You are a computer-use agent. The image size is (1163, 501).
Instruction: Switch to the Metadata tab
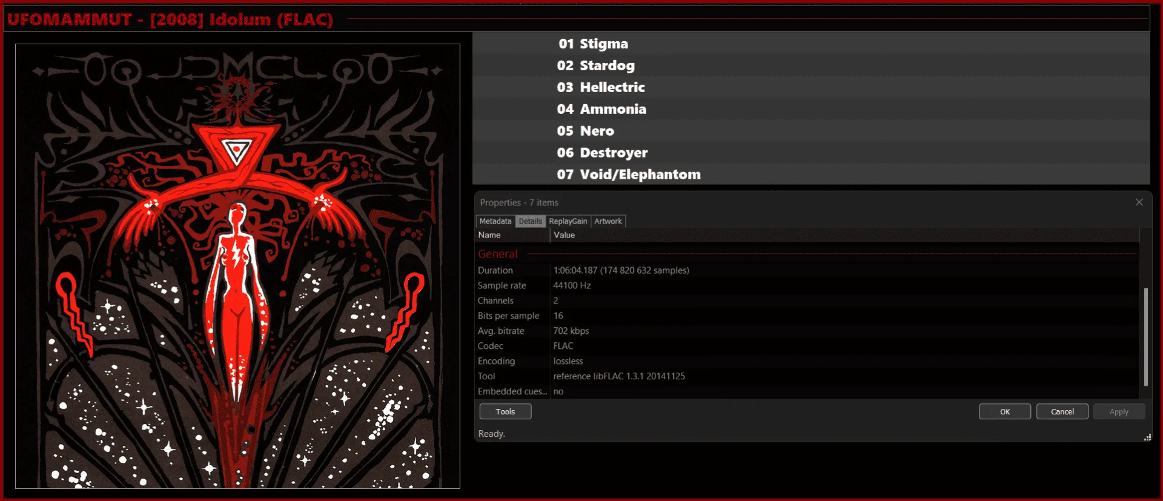point(495,221)
